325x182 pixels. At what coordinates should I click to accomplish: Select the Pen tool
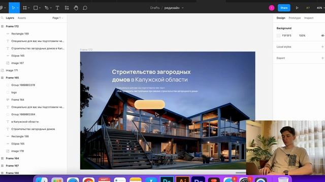(x=46, y=8)
